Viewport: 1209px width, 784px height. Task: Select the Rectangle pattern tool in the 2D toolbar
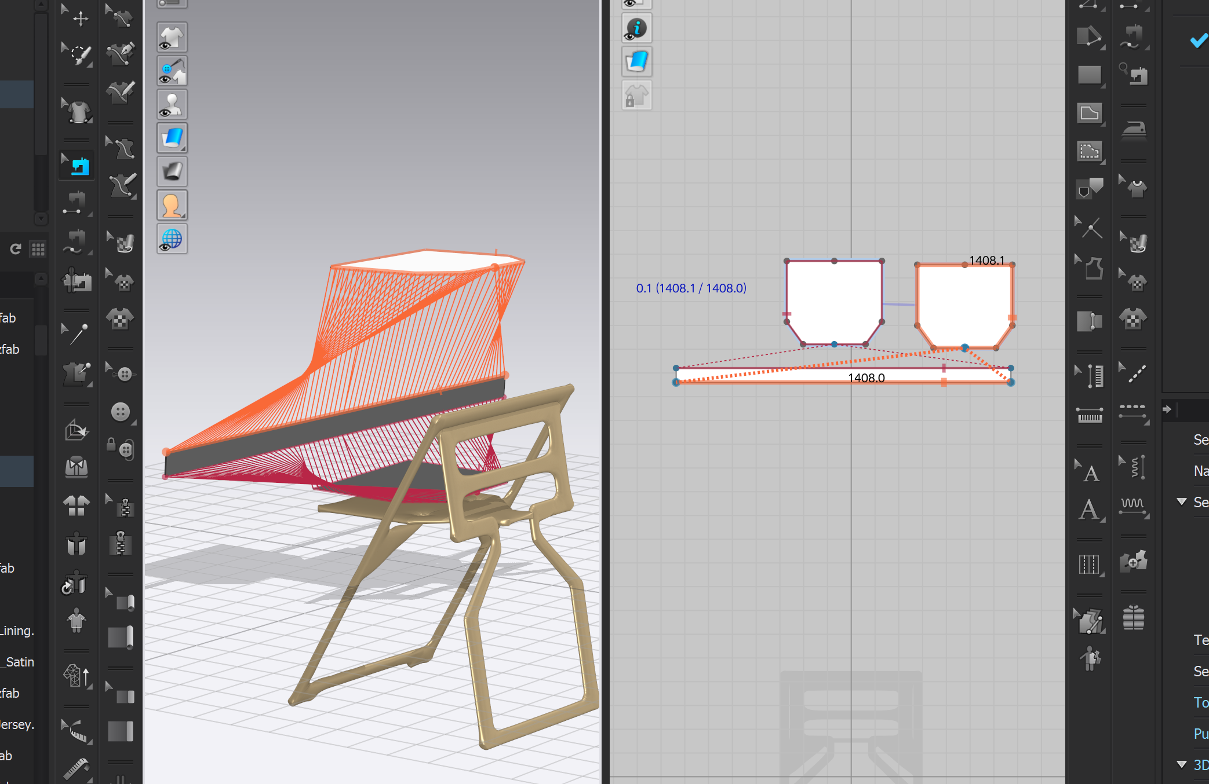(1090, 75)
